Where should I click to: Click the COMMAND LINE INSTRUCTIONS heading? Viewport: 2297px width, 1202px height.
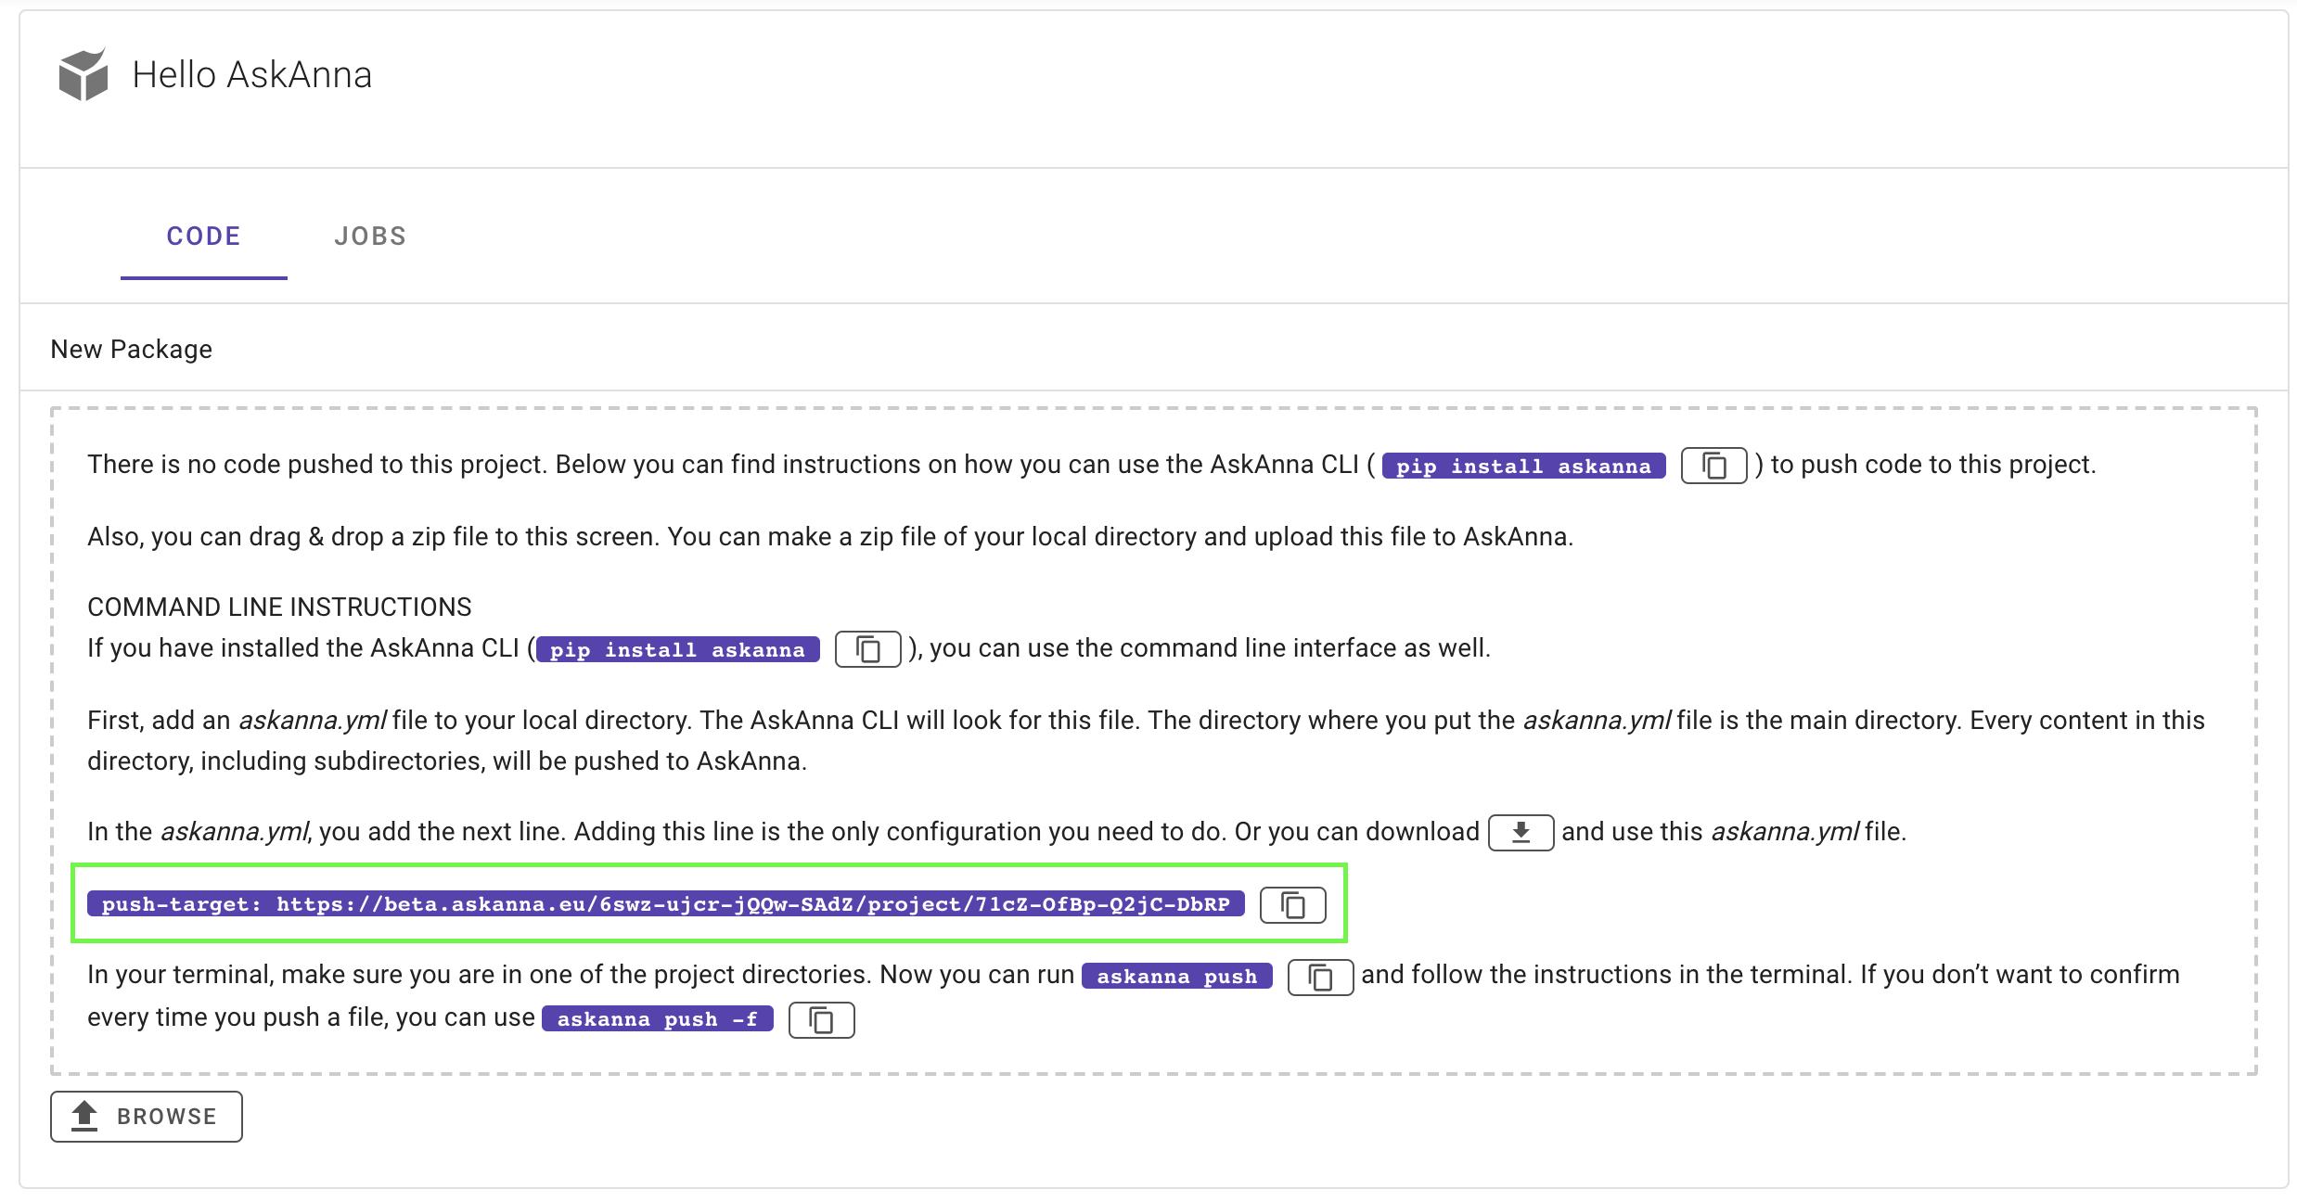pos(279,607)
